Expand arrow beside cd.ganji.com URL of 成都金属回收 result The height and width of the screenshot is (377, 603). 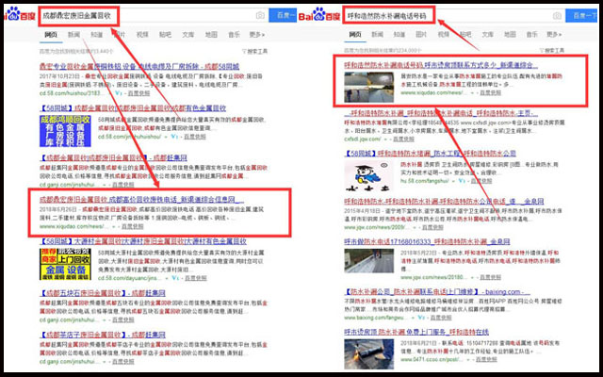pos(104,185)
